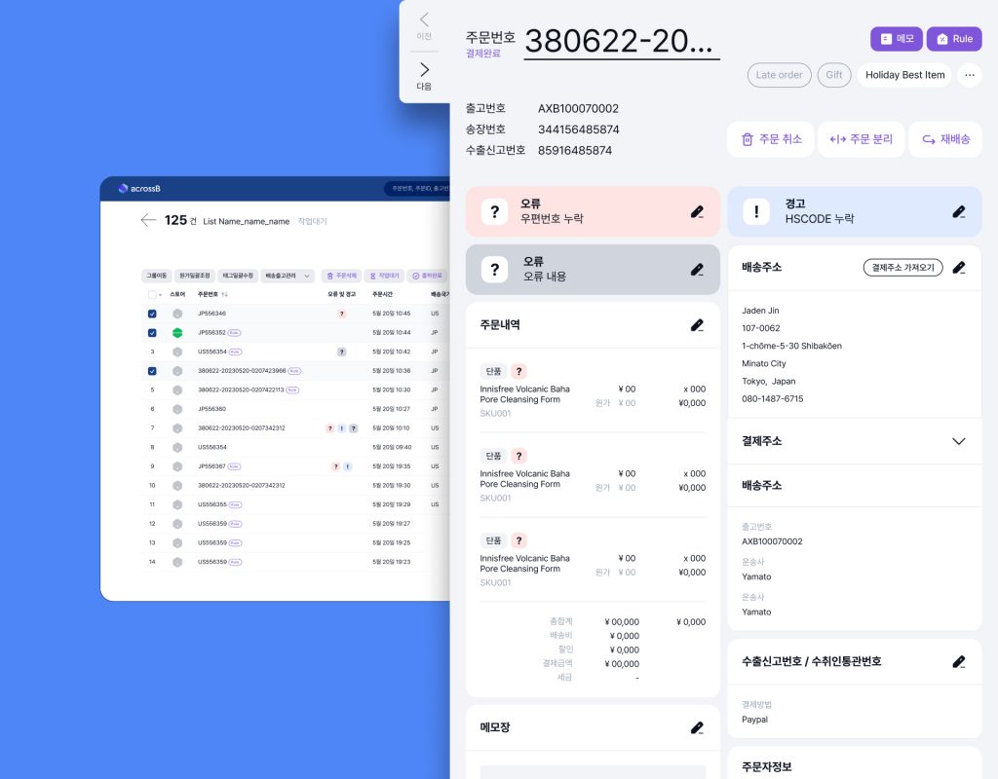Uncheck the checkbox for order JP556352

point(152,333)
